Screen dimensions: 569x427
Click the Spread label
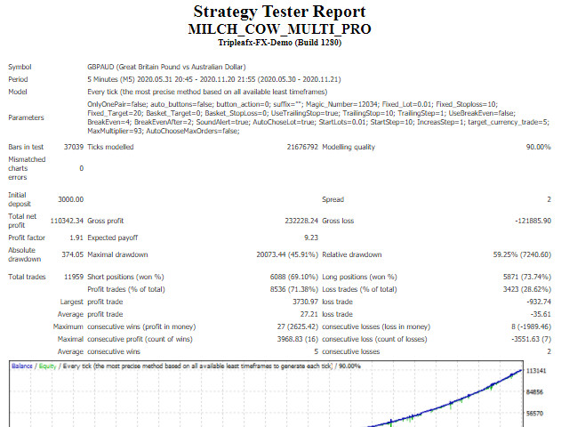tap(333, 199)
